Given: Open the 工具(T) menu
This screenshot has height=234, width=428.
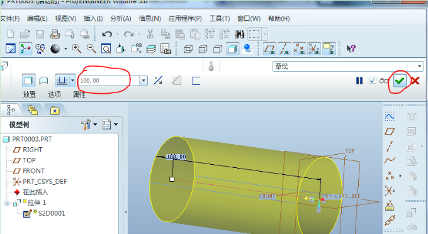Looking at the screenshot, I should (x=220, y=18).
